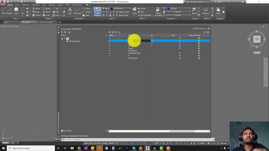Open the Output ribbon tab
The height and width of the screenshot is (151, 269).
(60, 5)
